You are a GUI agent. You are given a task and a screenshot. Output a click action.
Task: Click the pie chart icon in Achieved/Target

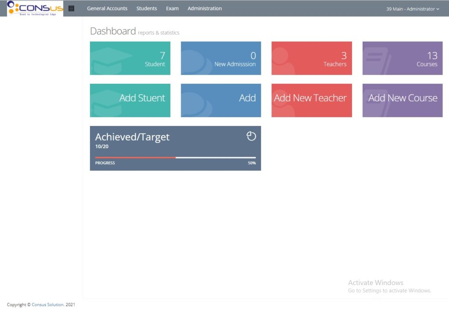point(251,137)
